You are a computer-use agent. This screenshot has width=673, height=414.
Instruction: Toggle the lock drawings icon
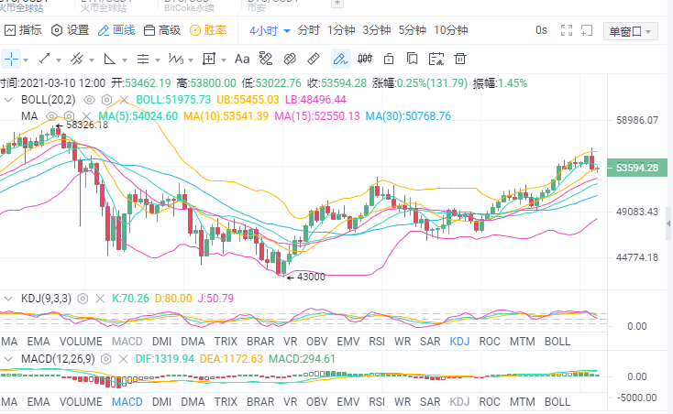(x=389, y=59)
